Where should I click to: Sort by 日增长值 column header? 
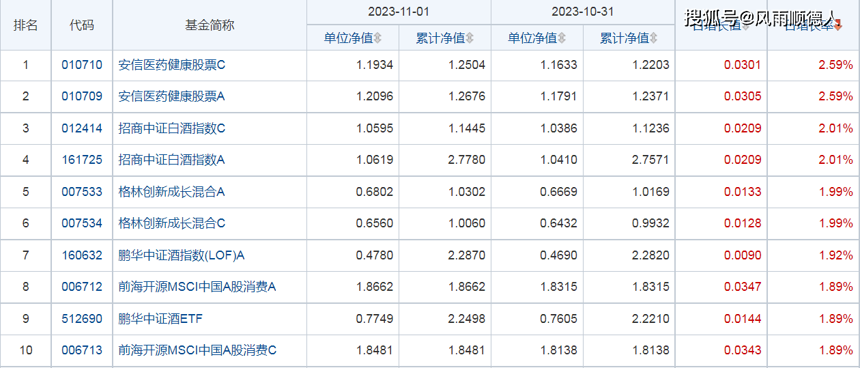point(717,26)
